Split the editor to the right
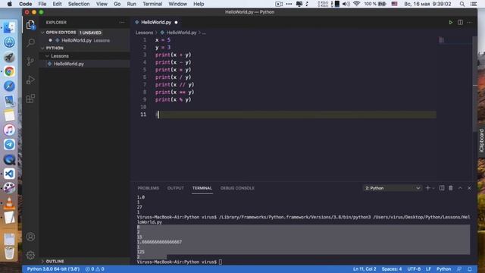This screenshot has width=485, height=273. tap(460, 22)
